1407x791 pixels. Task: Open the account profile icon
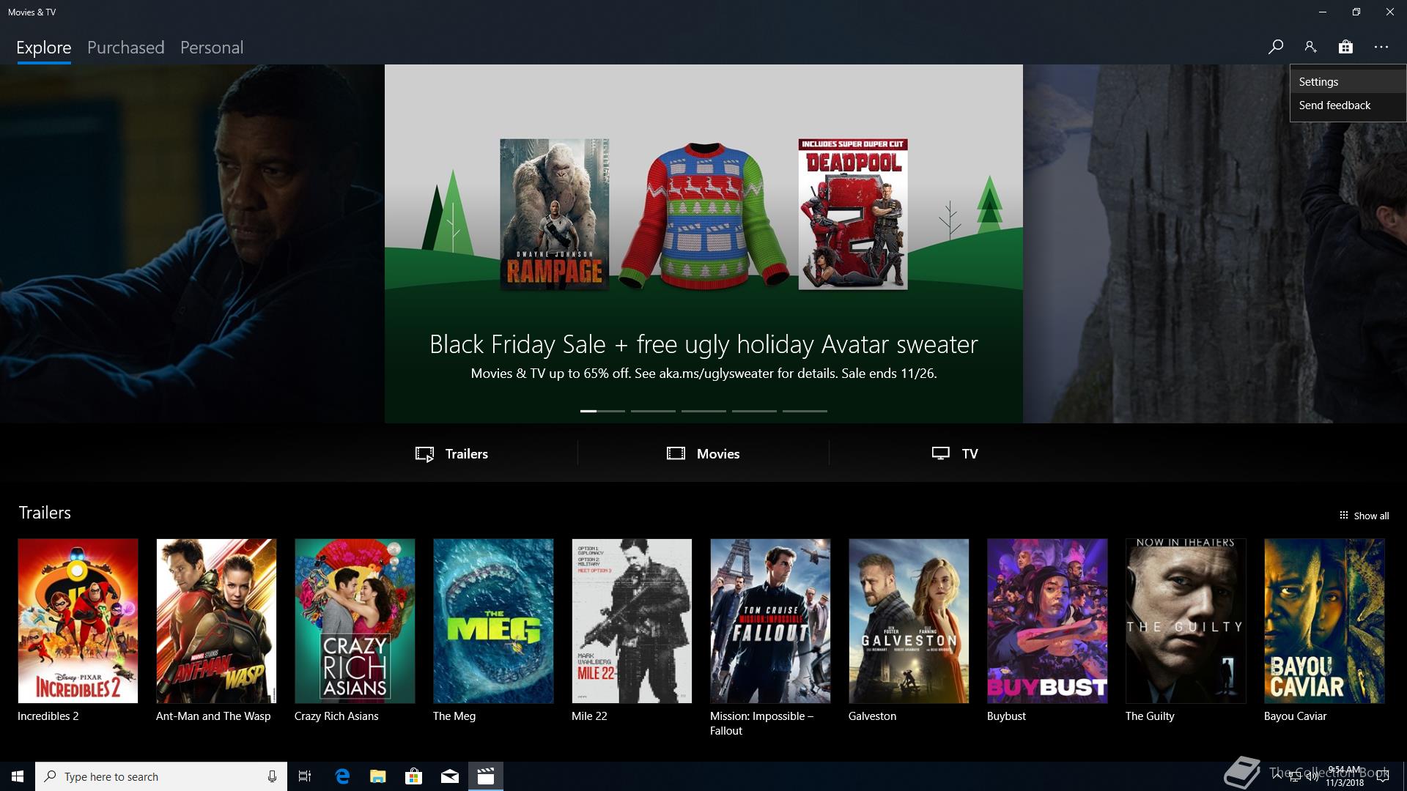(x=1310, y=47)
